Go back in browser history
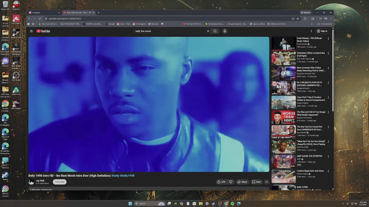 click(29, 19)
